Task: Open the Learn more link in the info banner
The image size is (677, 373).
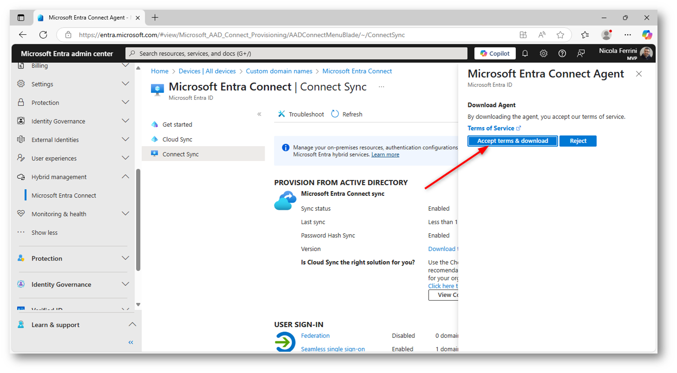Action: click(385, 154)
